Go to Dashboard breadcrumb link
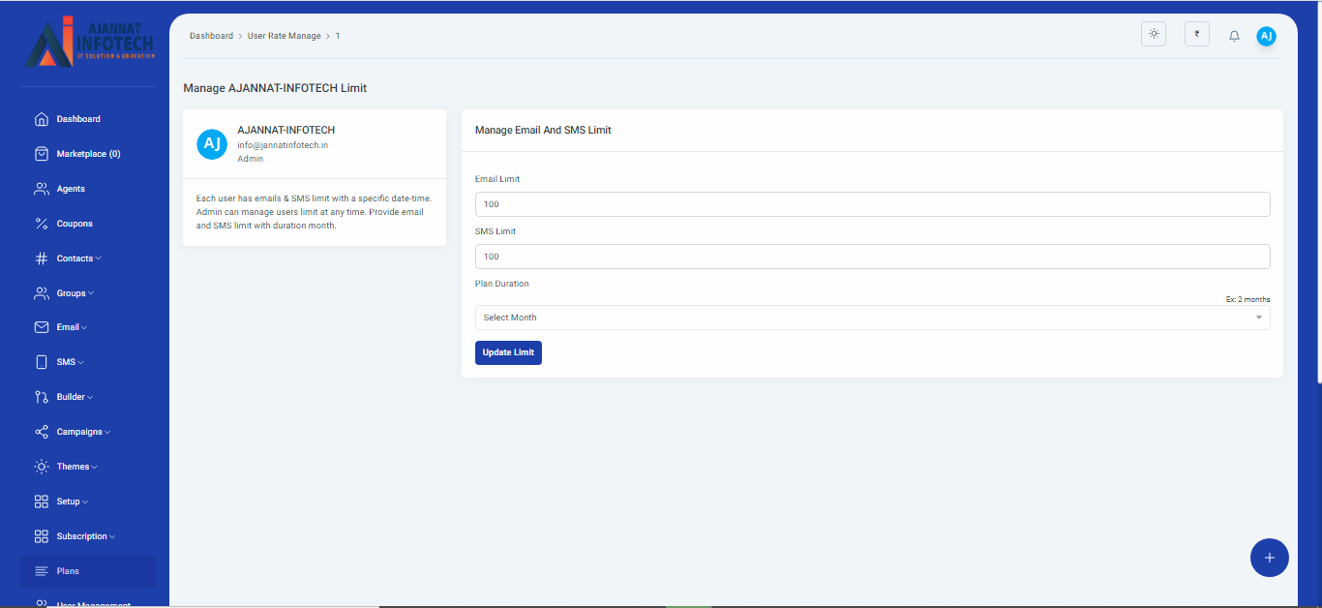 pyautogui.click(x=211, y=36)
